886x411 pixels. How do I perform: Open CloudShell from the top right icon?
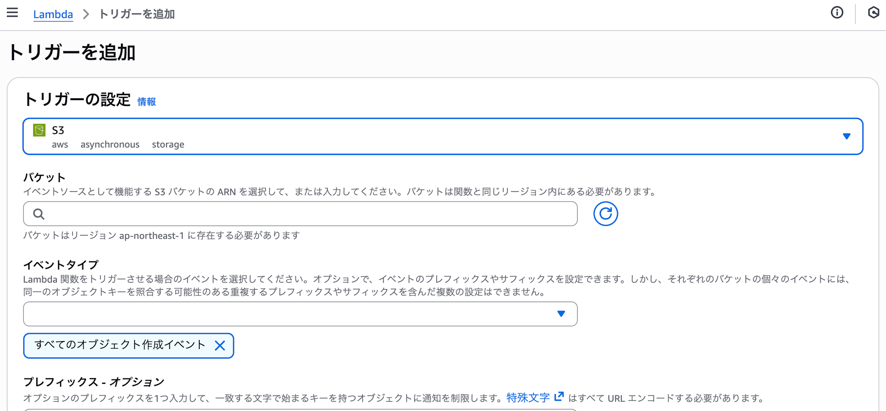(873, 13)
